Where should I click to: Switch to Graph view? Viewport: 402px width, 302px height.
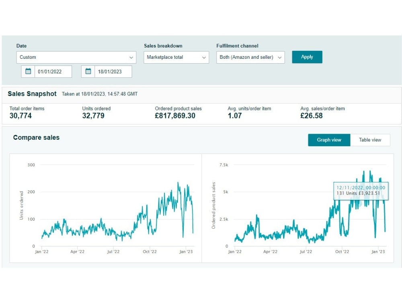pyautogui.click(x=329, y=140)
